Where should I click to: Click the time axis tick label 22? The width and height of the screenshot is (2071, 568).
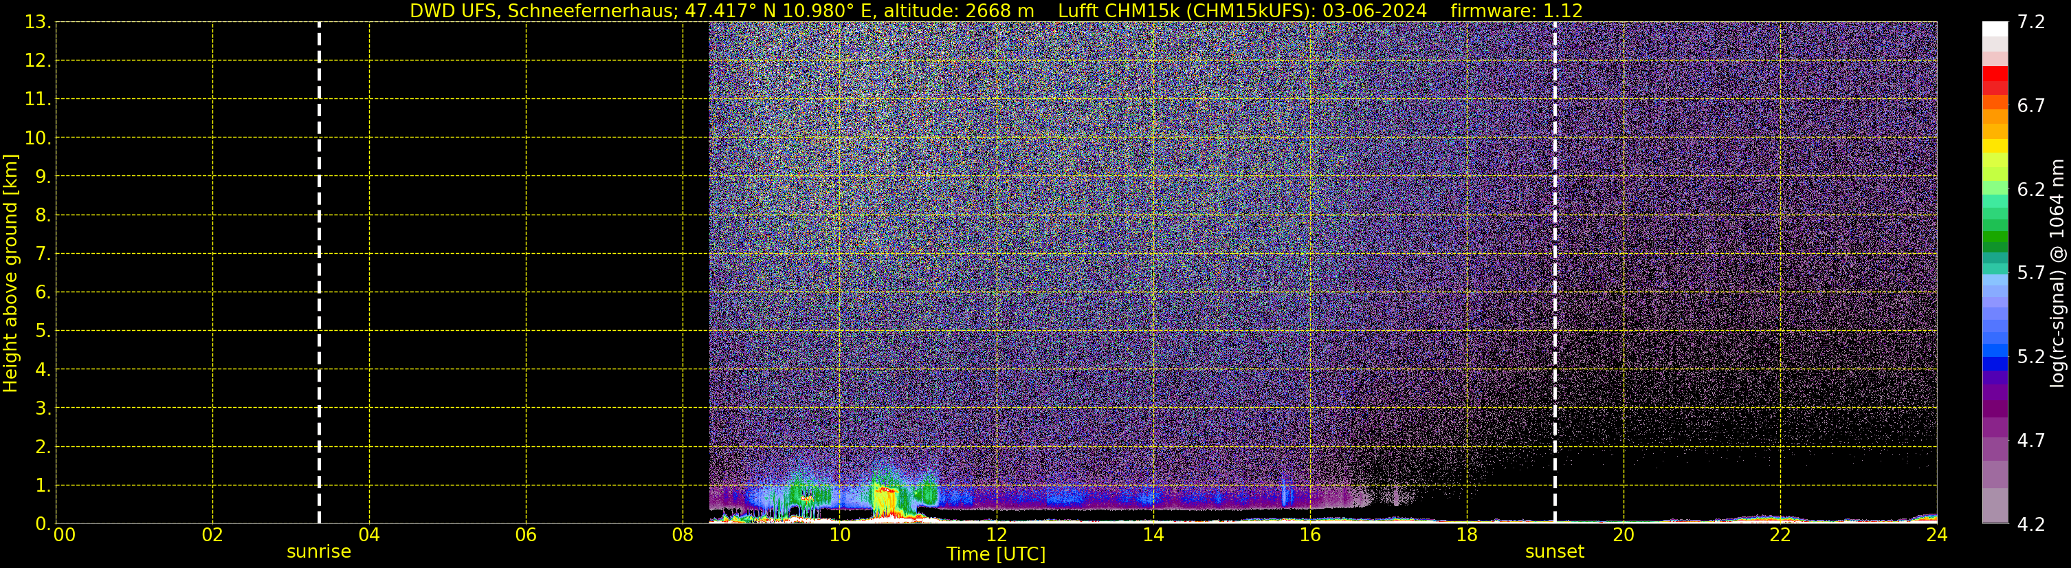pyautogui.click(x=1780, y=535)
